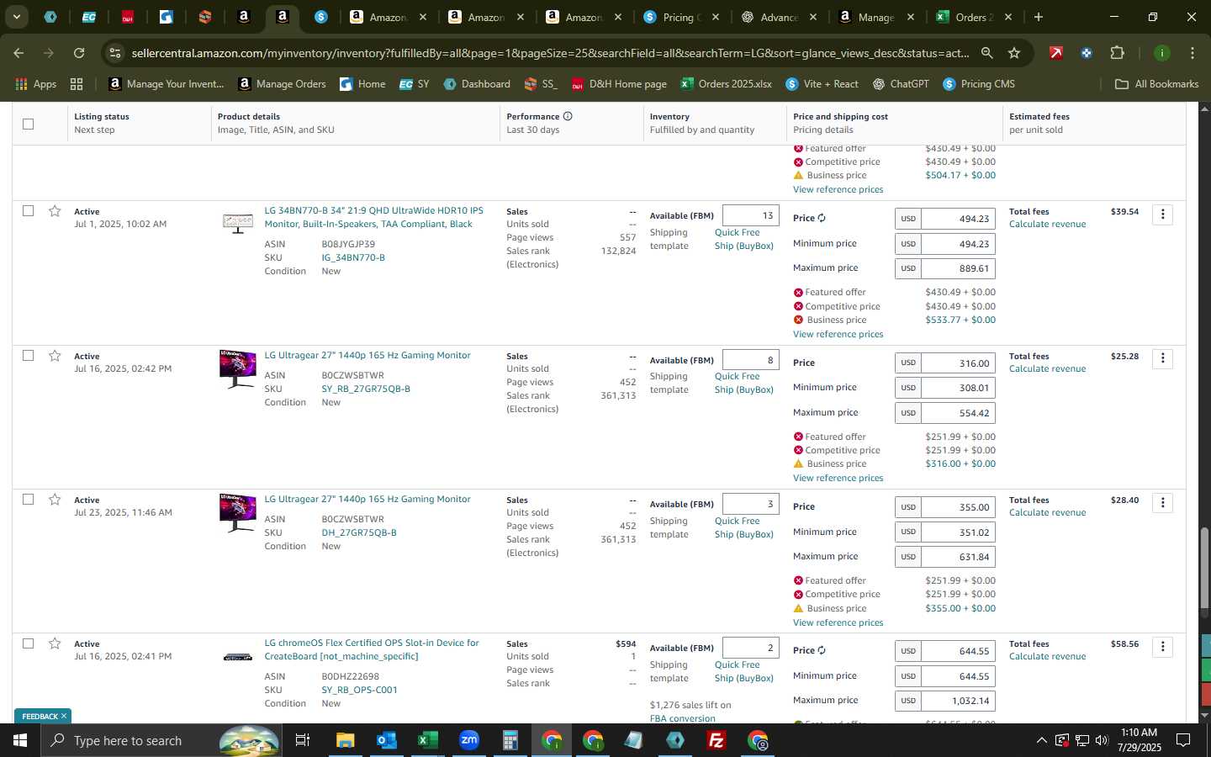Click the page zoom magnifier icon

(986, 53)
